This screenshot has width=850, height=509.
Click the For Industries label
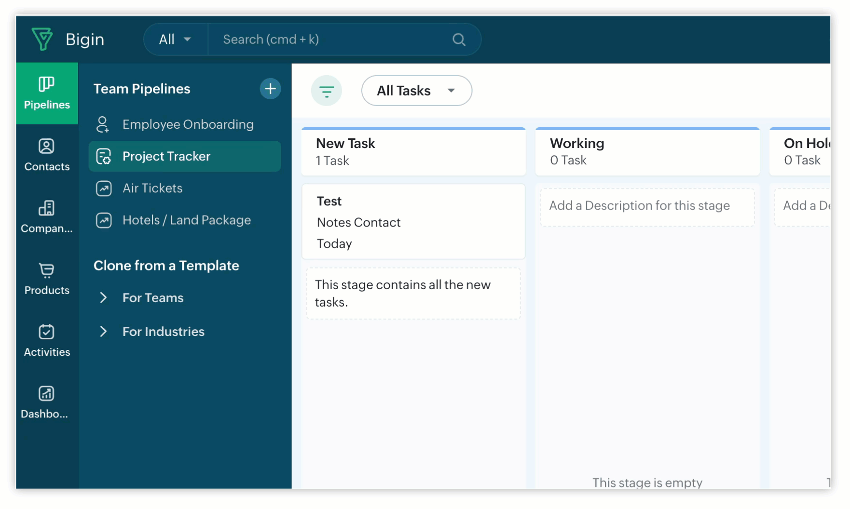pos(164,332)
